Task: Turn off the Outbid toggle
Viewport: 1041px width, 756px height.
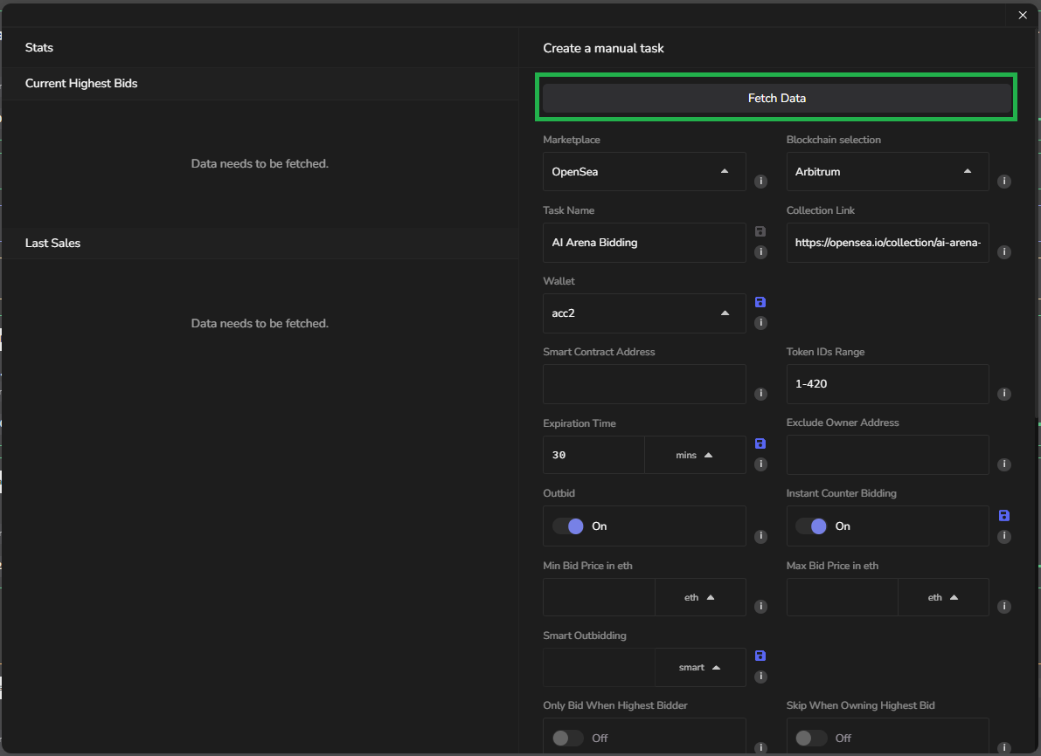Action: pyautogui.click(x=568, y=526)
